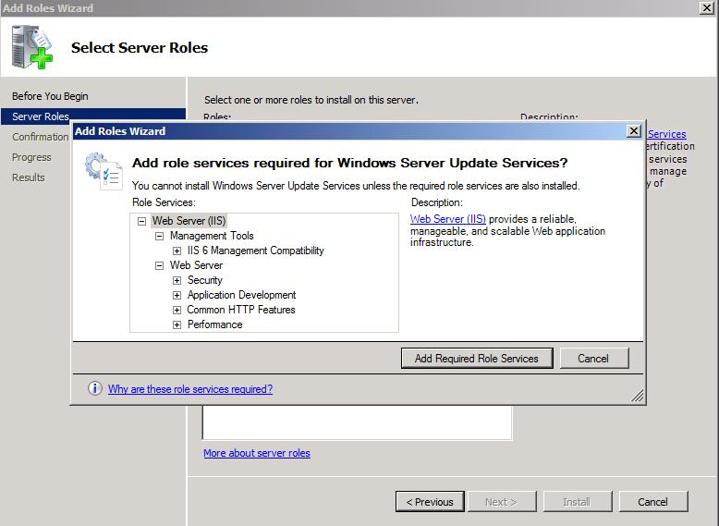Open the Services link in background description
This screenshot has height=526, width=719.
[x=666, y=134]
